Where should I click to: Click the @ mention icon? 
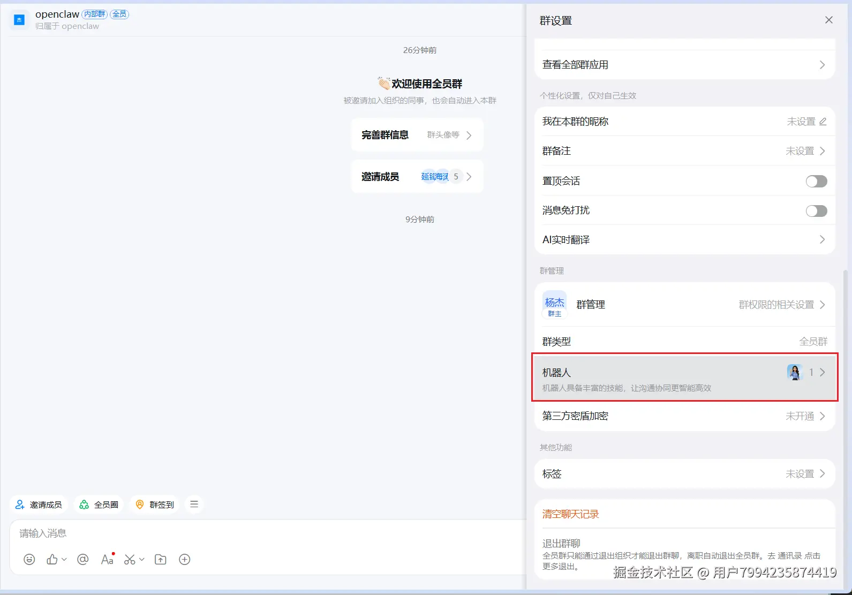click(82, 559)
